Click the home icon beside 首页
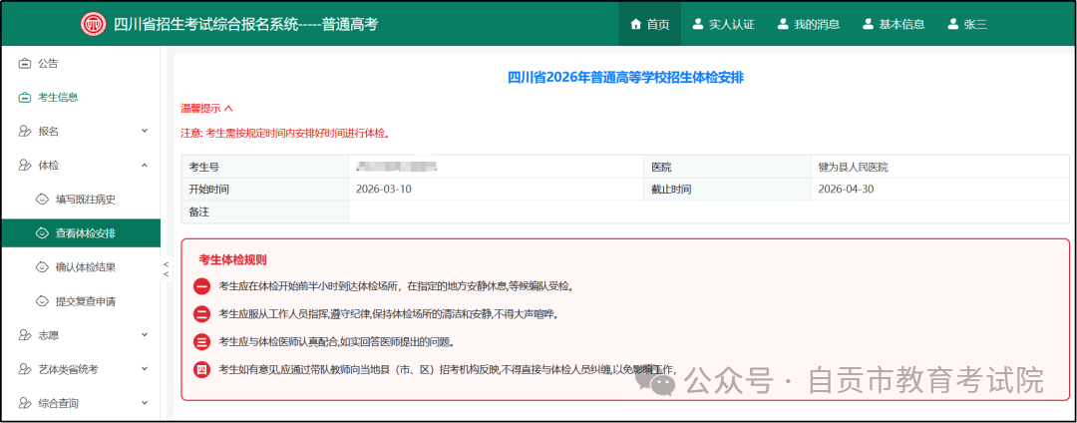This screenshot has width=1077, height=423. click(634, 24)
